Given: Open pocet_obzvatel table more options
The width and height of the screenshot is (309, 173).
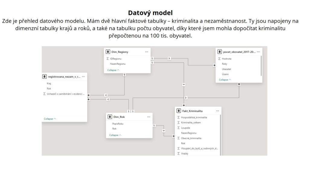Looking at the screenshot, I should 258,52.
